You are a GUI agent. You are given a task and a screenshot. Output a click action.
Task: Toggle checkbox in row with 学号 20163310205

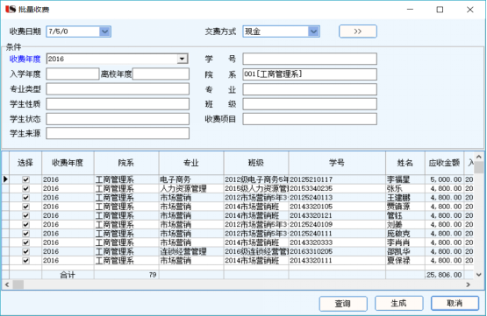click(25, 251)
